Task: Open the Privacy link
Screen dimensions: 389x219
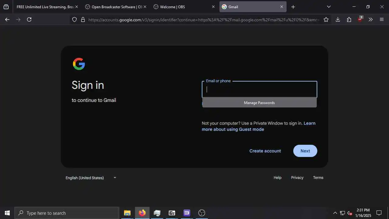Action: point(297,178)
